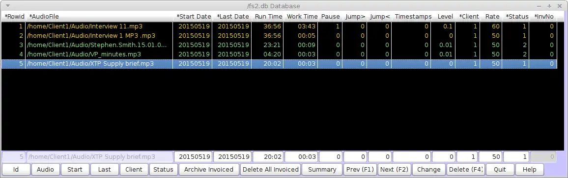Click the Change button

pos(429,169)
